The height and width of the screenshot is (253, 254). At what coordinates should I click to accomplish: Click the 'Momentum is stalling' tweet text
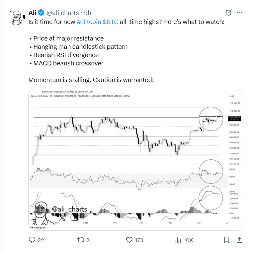coord(91,80)
